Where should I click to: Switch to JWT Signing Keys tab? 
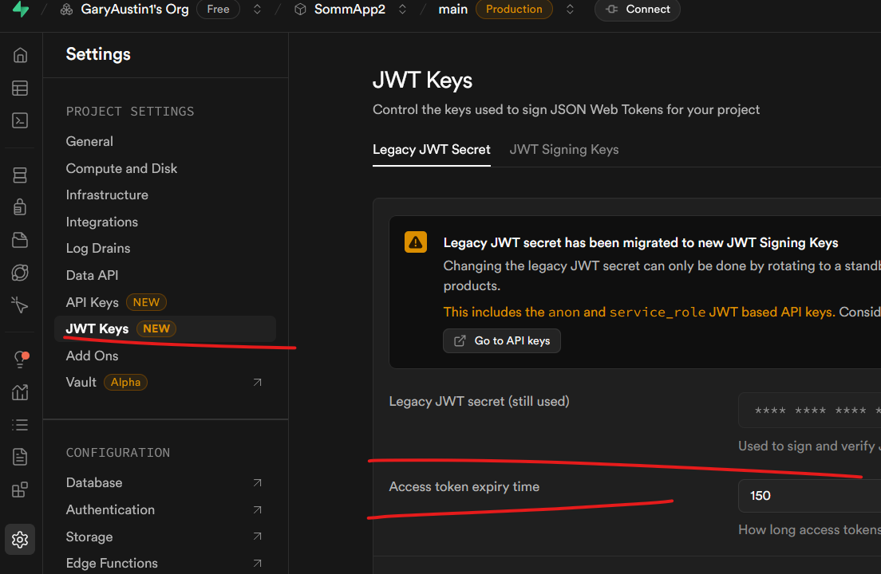(x=564, y=150)
